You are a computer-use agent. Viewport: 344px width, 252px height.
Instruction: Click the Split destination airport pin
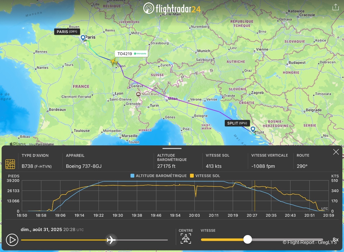253,129
